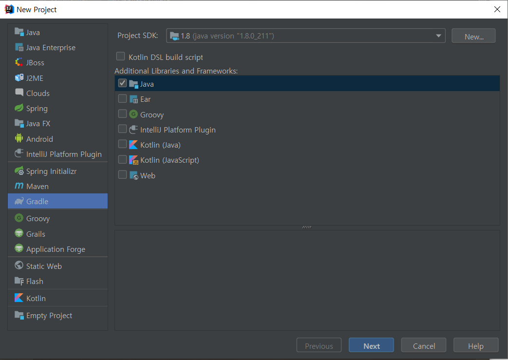Select Static Web project type label
This screenshot has width=508, height=360.
pyautogui.click(x=44, y=266)
